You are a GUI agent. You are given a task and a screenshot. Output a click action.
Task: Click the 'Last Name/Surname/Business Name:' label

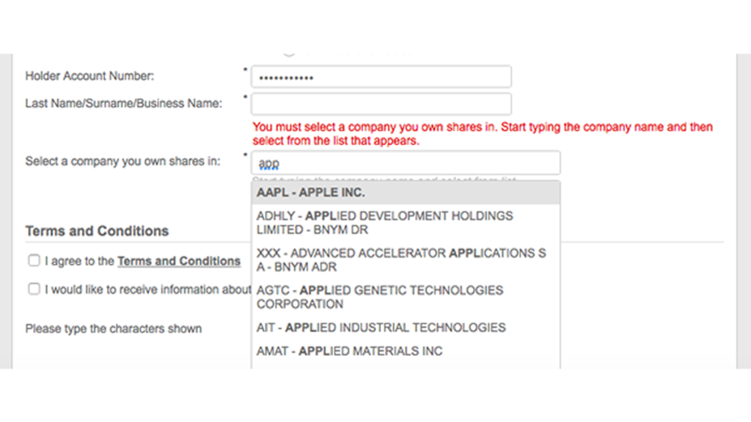123,103
